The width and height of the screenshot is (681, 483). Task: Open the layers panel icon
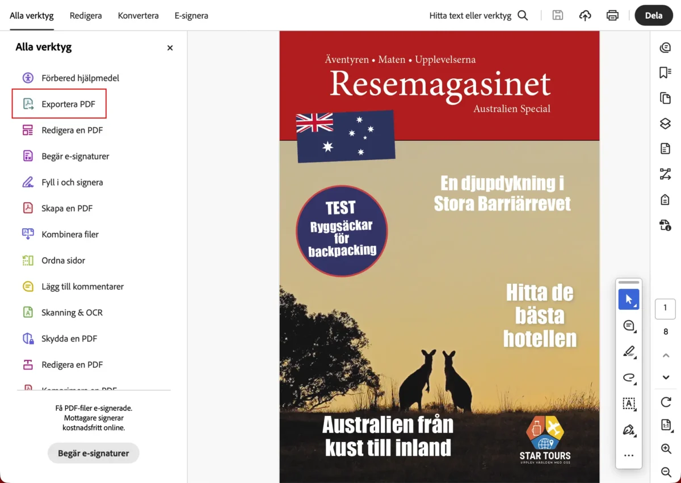(x=665, y=123)
